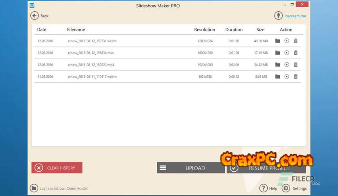Play sshow_2016-08-12_150222.mp4 slideshow

287,64
